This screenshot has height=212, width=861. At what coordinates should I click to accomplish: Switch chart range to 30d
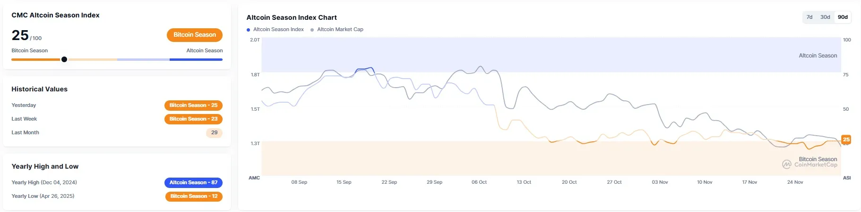click(x=825, y=17)
